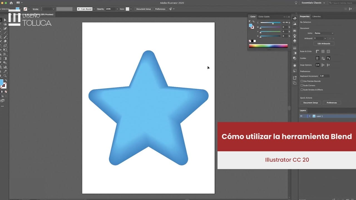Viewport: 356px width, 200px height.
Task: Open the Color Guide panel dock icon
Action: 295,24
